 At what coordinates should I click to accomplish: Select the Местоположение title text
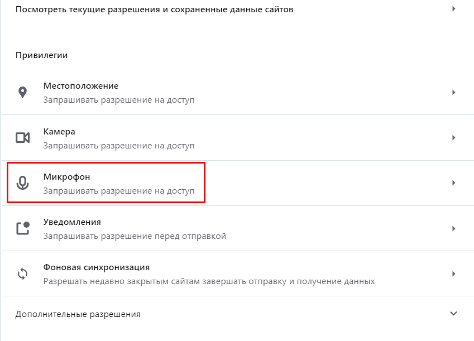tap(81, 86)
